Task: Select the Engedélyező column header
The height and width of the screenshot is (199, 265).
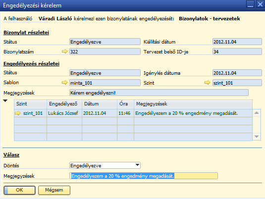Action: (64, 104)
